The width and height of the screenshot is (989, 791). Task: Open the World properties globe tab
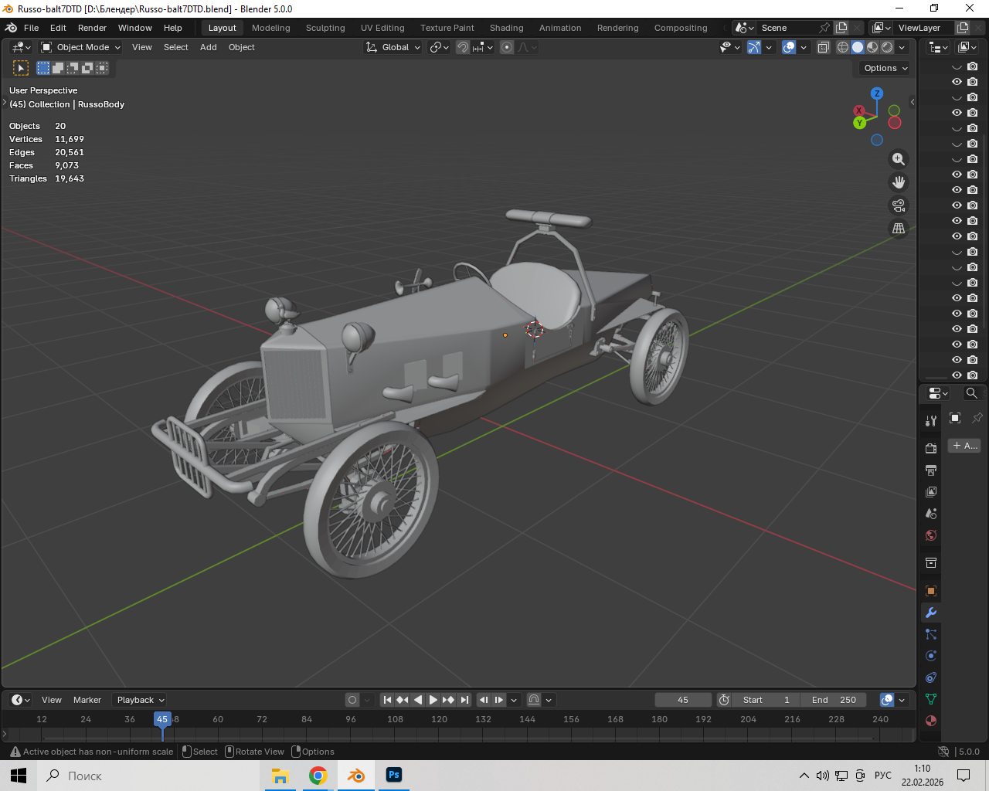coord(931,535)
